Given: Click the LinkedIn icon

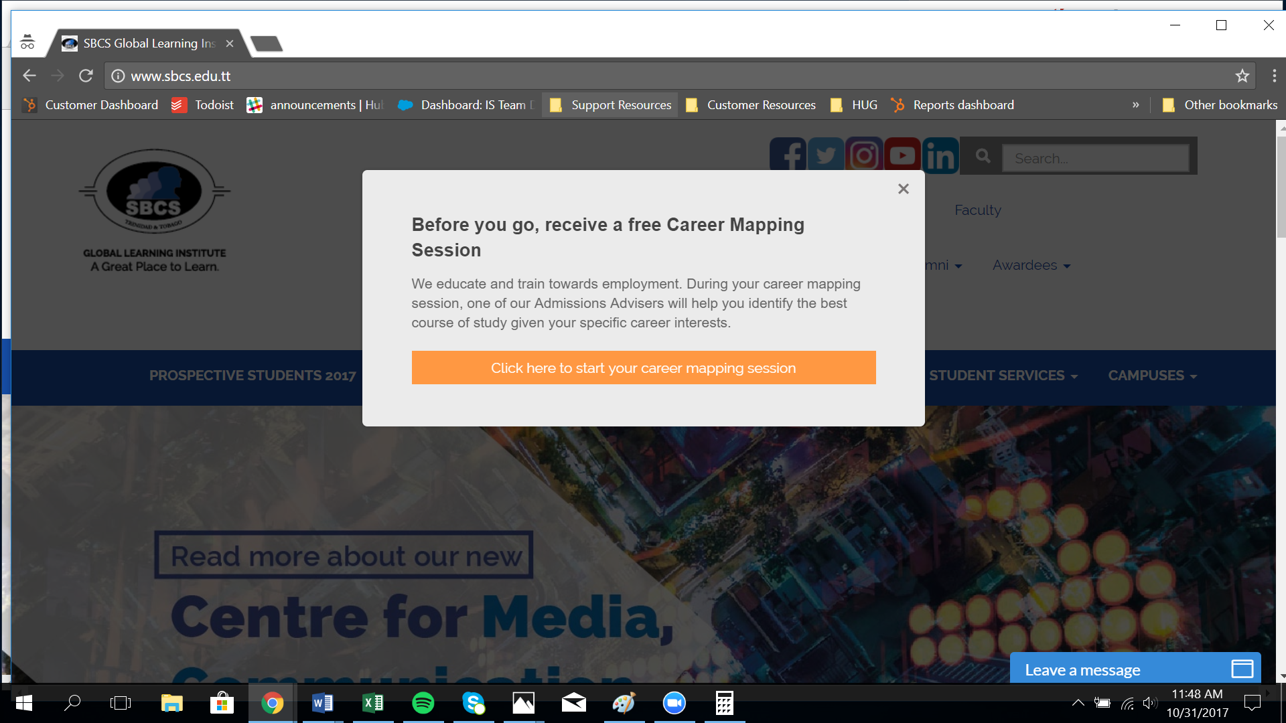Looking at the screenshot, I should pyautogui.click(x=940, y=156).
